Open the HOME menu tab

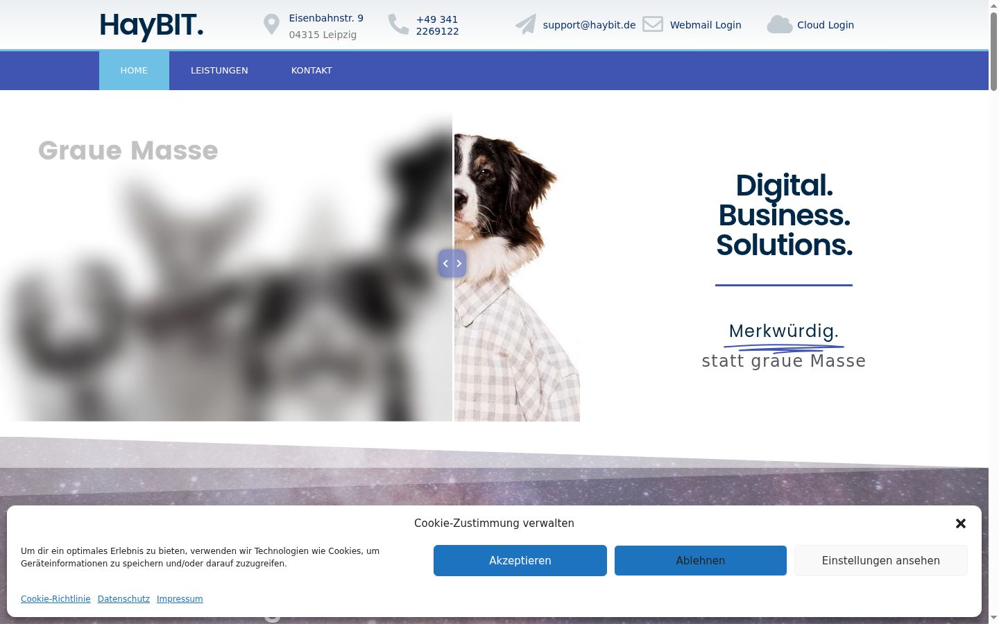(134, 70)
